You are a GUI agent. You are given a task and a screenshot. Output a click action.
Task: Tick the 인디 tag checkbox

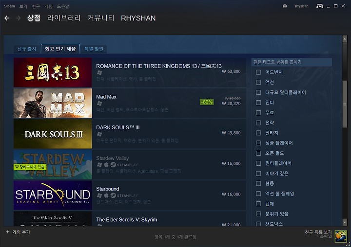coord(258,103)
